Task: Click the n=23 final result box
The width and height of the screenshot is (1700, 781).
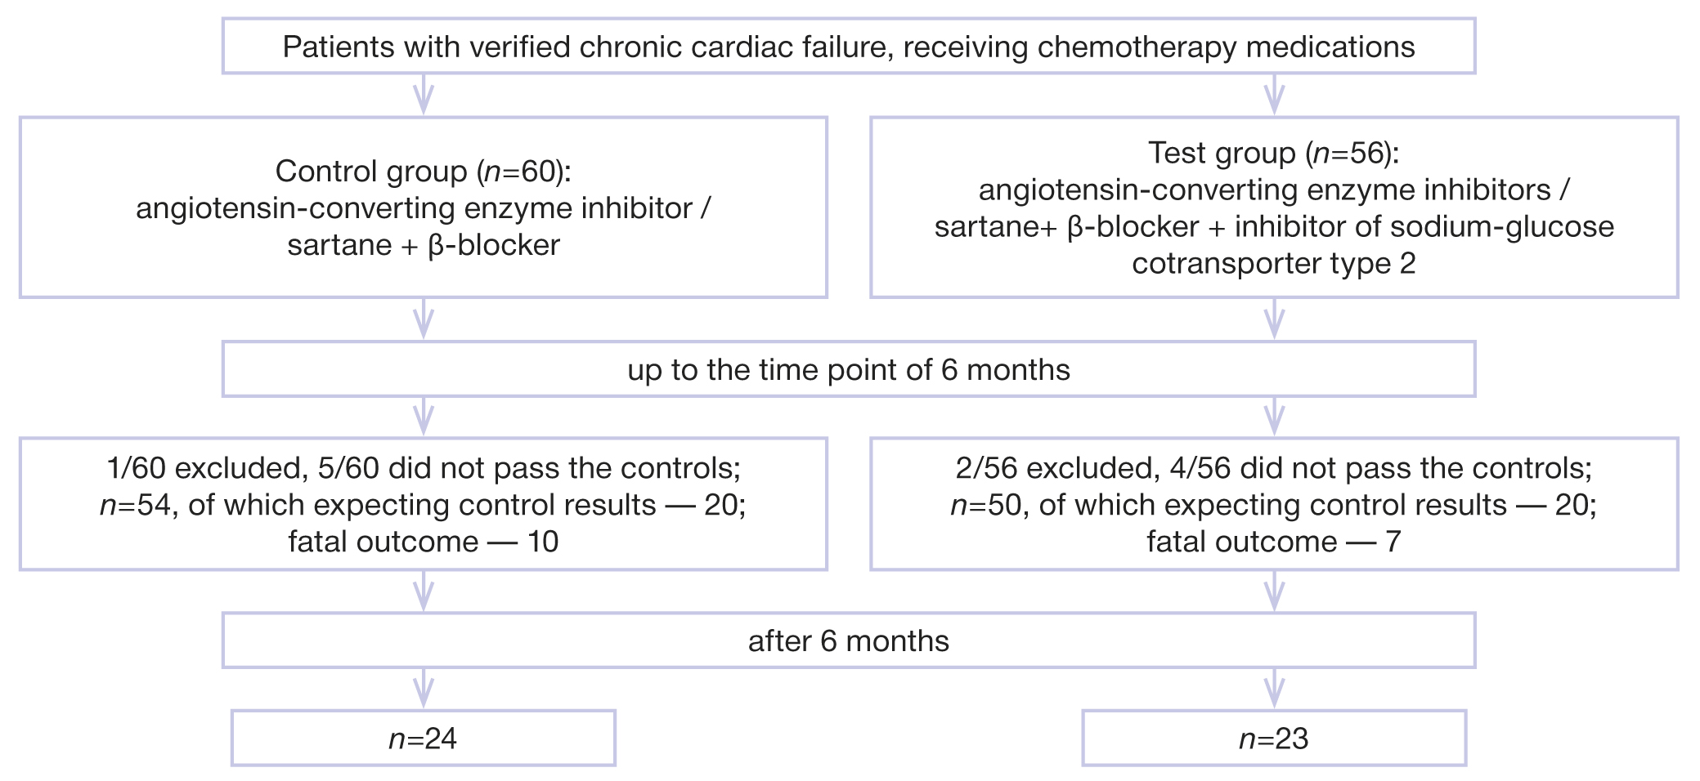Action: (x=1274, y=739)
